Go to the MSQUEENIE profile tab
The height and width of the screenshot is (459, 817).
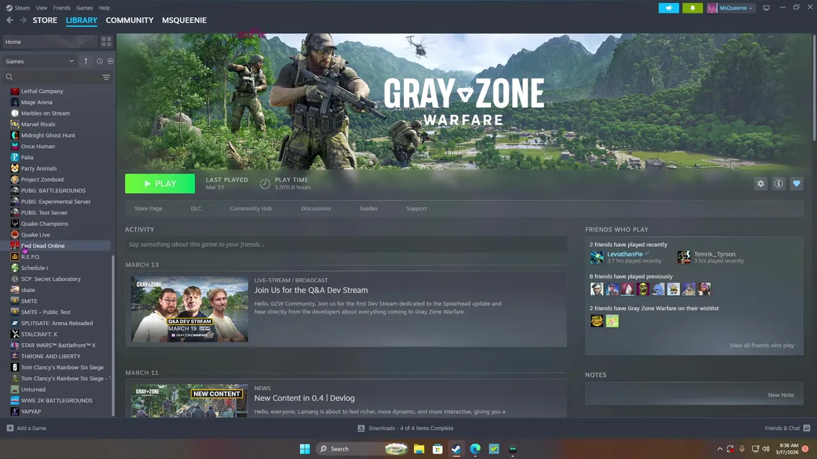[x=184, y=20]
